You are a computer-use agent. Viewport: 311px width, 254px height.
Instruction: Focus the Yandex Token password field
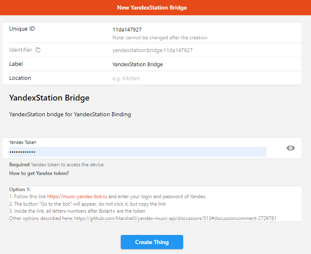click(x=138, y=152)
